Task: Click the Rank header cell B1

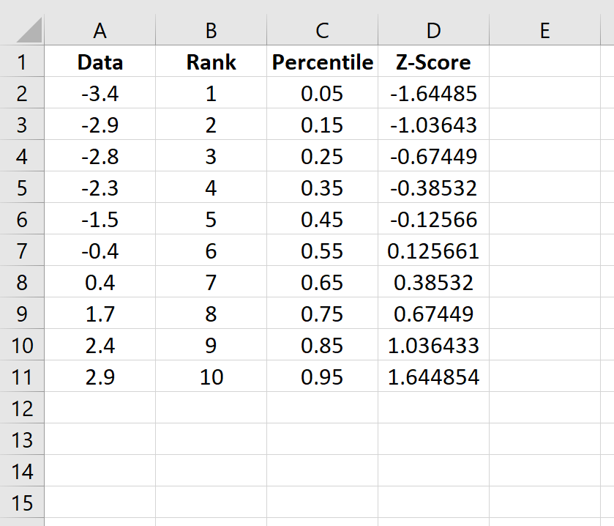Action: 211,62
